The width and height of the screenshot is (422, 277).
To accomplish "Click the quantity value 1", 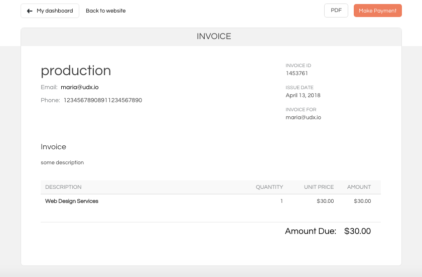I will (282, 201).
